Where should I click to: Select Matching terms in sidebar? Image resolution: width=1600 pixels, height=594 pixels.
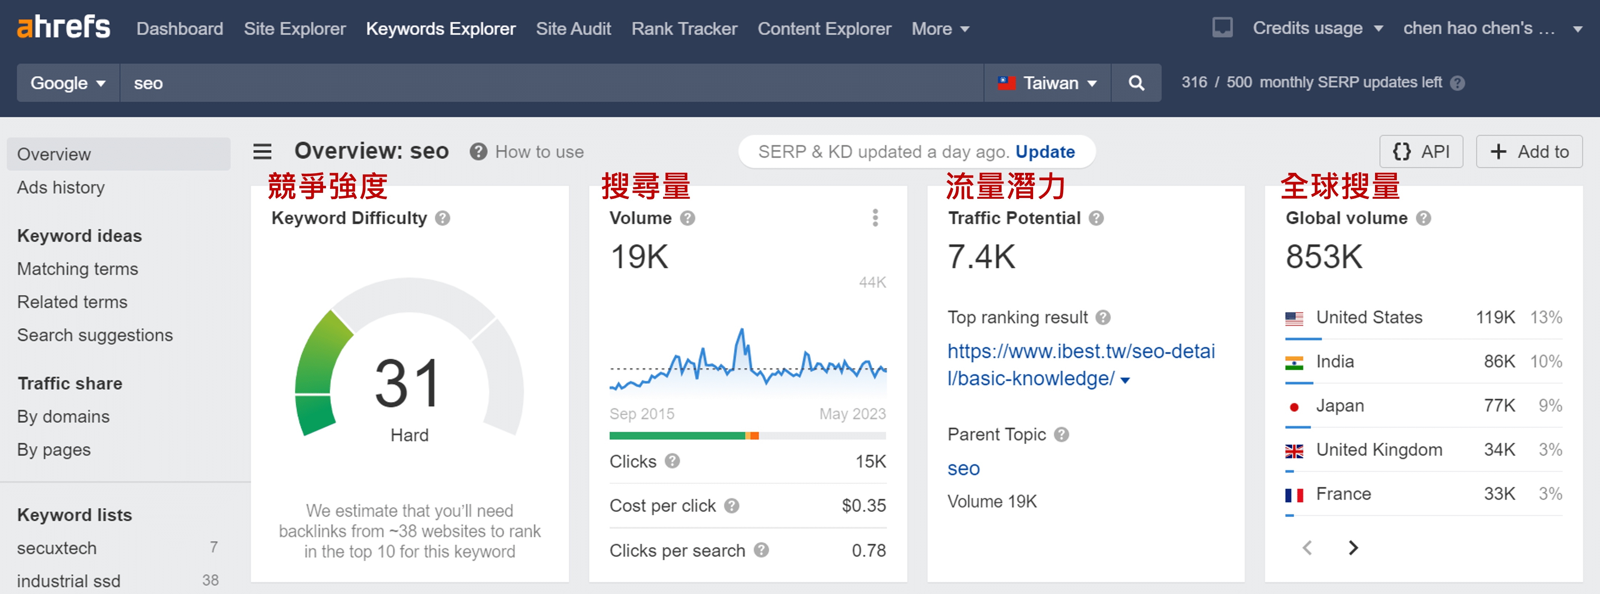point(78,269)
